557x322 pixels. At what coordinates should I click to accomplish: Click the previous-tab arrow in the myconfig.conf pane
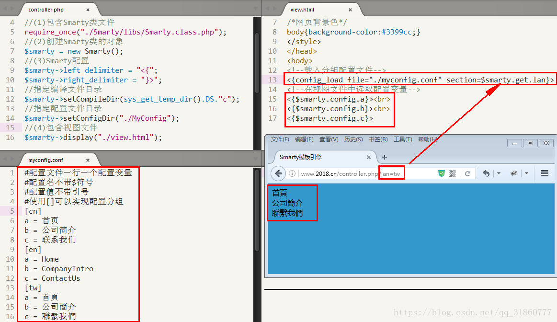coord(5,159)
